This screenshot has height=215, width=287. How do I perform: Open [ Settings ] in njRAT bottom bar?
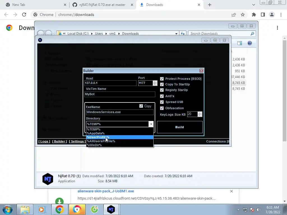pyautogui.click(x=77, y=141)
